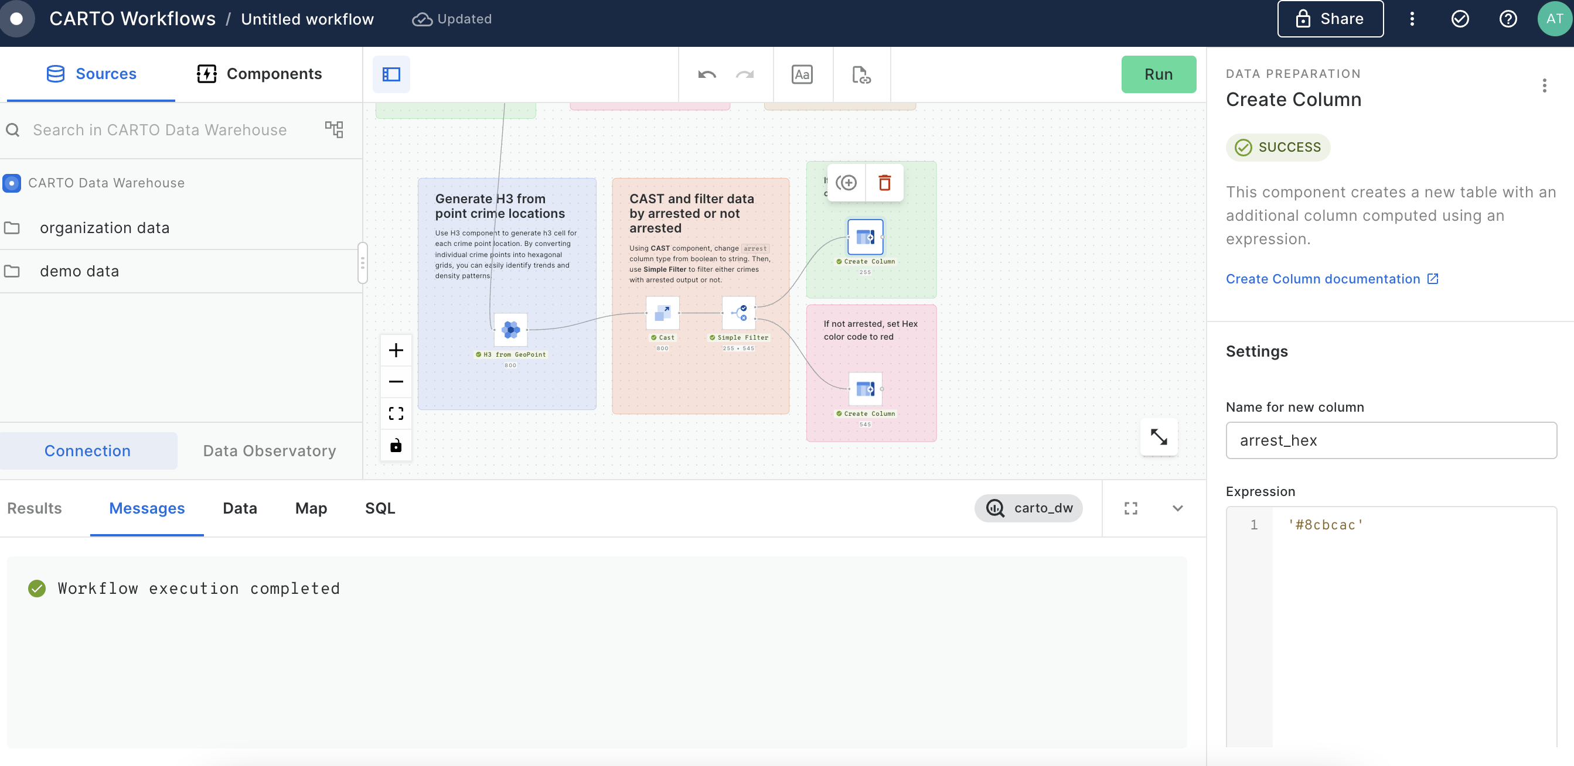Open the Create Column panel options menu
1574x766 pixels.
pyautogui.click(x=1544, y=86)
